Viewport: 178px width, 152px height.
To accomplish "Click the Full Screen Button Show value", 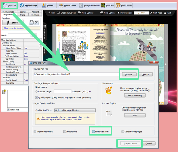I will point(26,56).
